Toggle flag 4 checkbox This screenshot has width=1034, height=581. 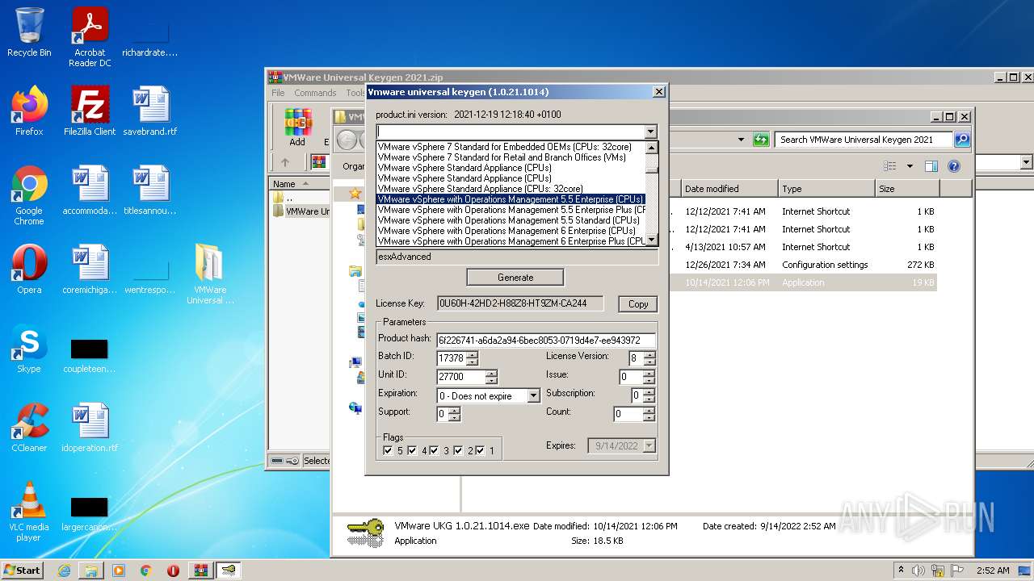point(412,450)
